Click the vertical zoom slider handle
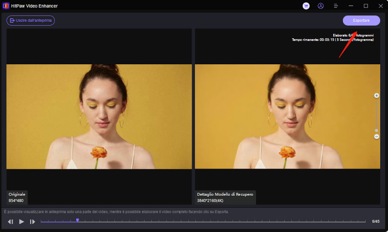 coord(377,130)
